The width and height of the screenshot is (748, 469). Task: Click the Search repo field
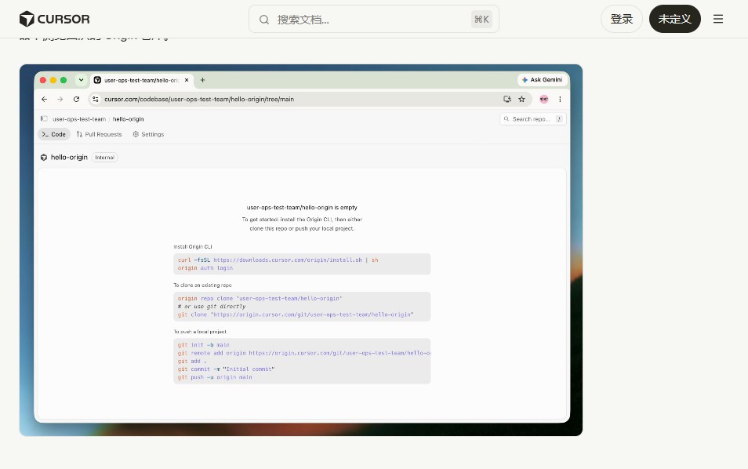[533, 118]
